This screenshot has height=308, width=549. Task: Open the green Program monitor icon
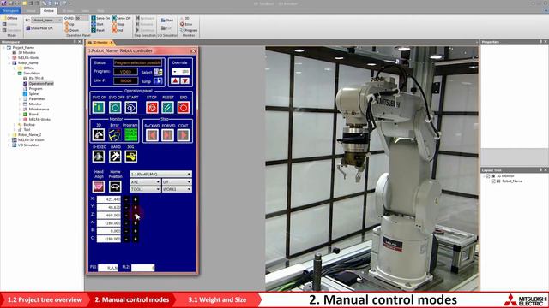131,135
